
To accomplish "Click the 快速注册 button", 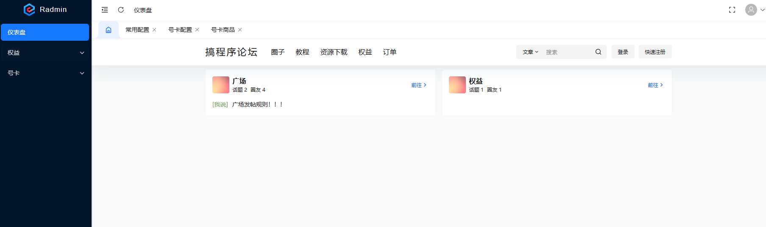I will [x=655, y=52].
